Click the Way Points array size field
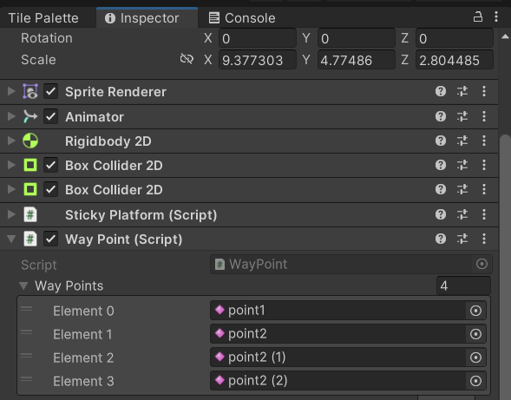The height and width of the screenshot is (400, 511). (463, 286)
